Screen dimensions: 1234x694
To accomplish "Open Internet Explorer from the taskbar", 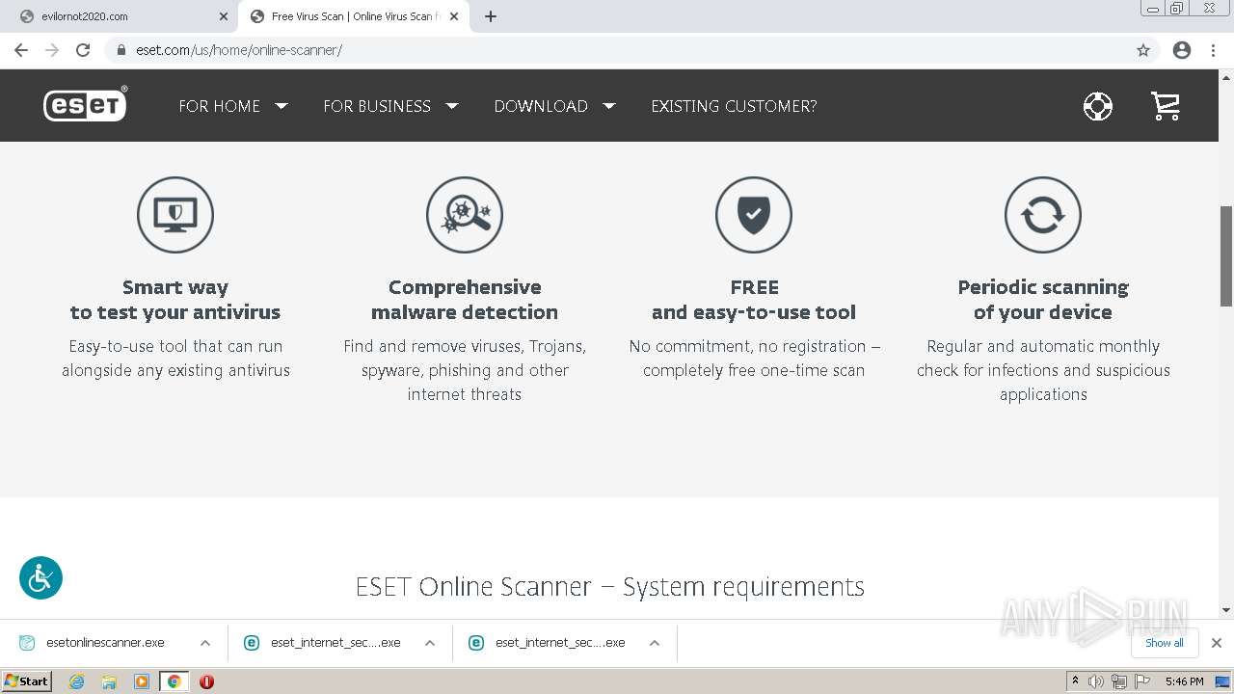I will [77, 681].
